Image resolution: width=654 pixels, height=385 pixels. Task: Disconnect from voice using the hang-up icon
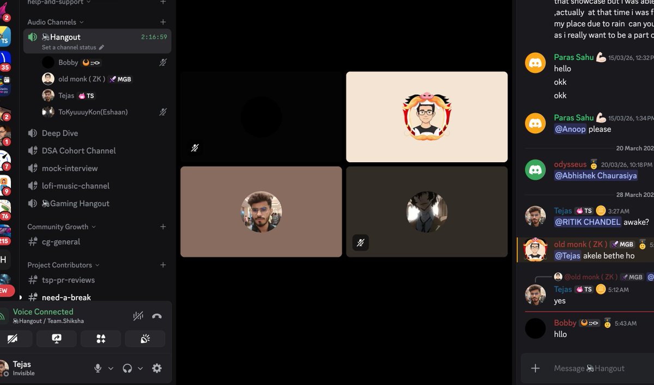coord(157,316)
